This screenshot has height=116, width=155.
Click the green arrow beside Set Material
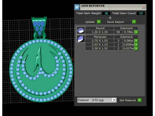click(139, 100)
